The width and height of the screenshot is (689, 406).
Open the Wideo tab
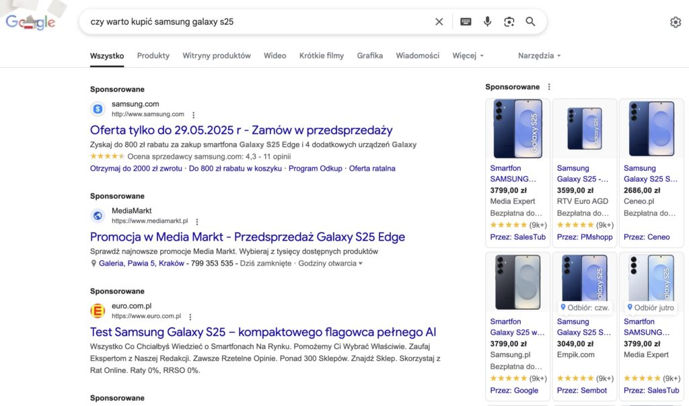tap(275, 56)
